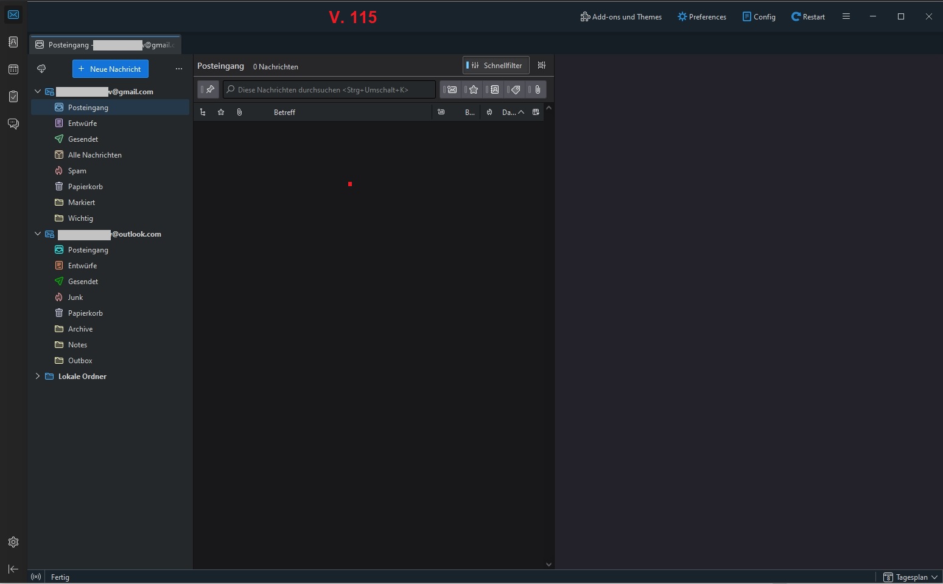
Task: Open the column picker in the message list
Action: (x=536, y=112)
